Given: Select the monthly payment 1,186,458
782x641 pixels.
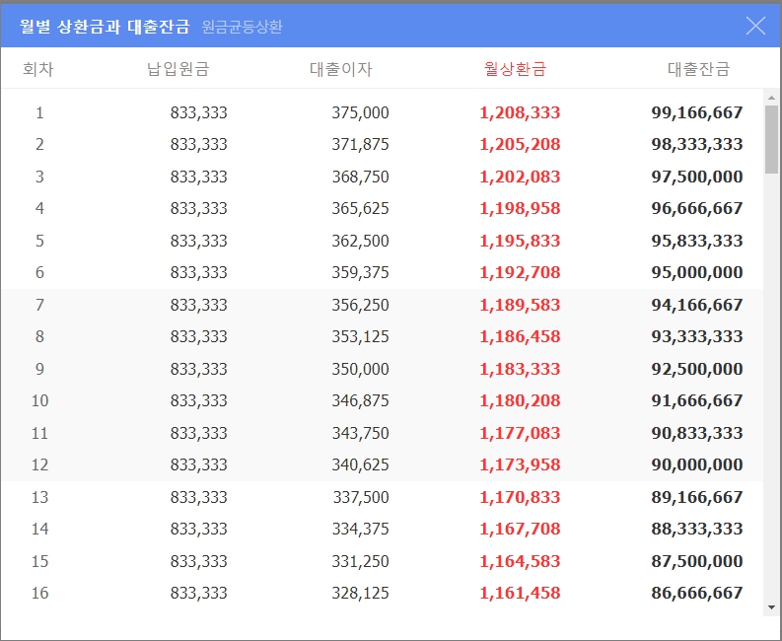Looking at the screenshot, I should click(x=520, y=336).
